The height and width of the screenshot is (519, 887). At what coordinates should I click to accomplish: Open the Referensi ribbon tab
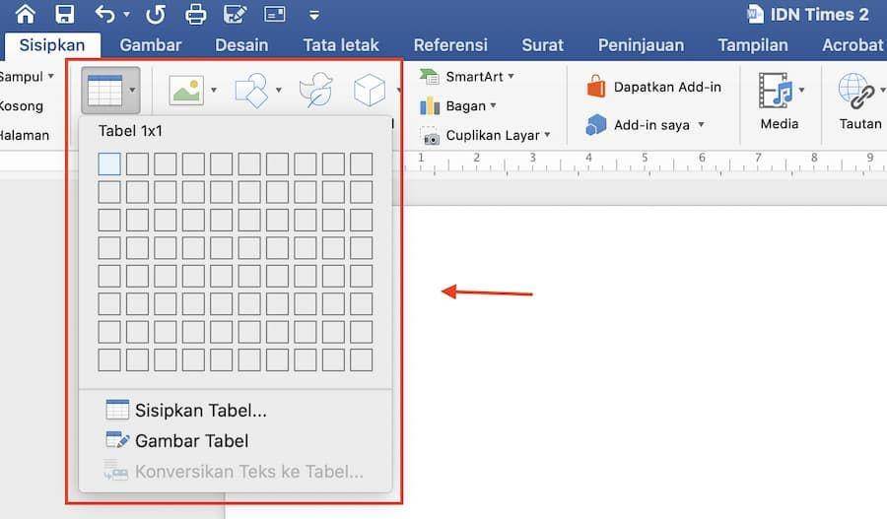tap(450, 44)
